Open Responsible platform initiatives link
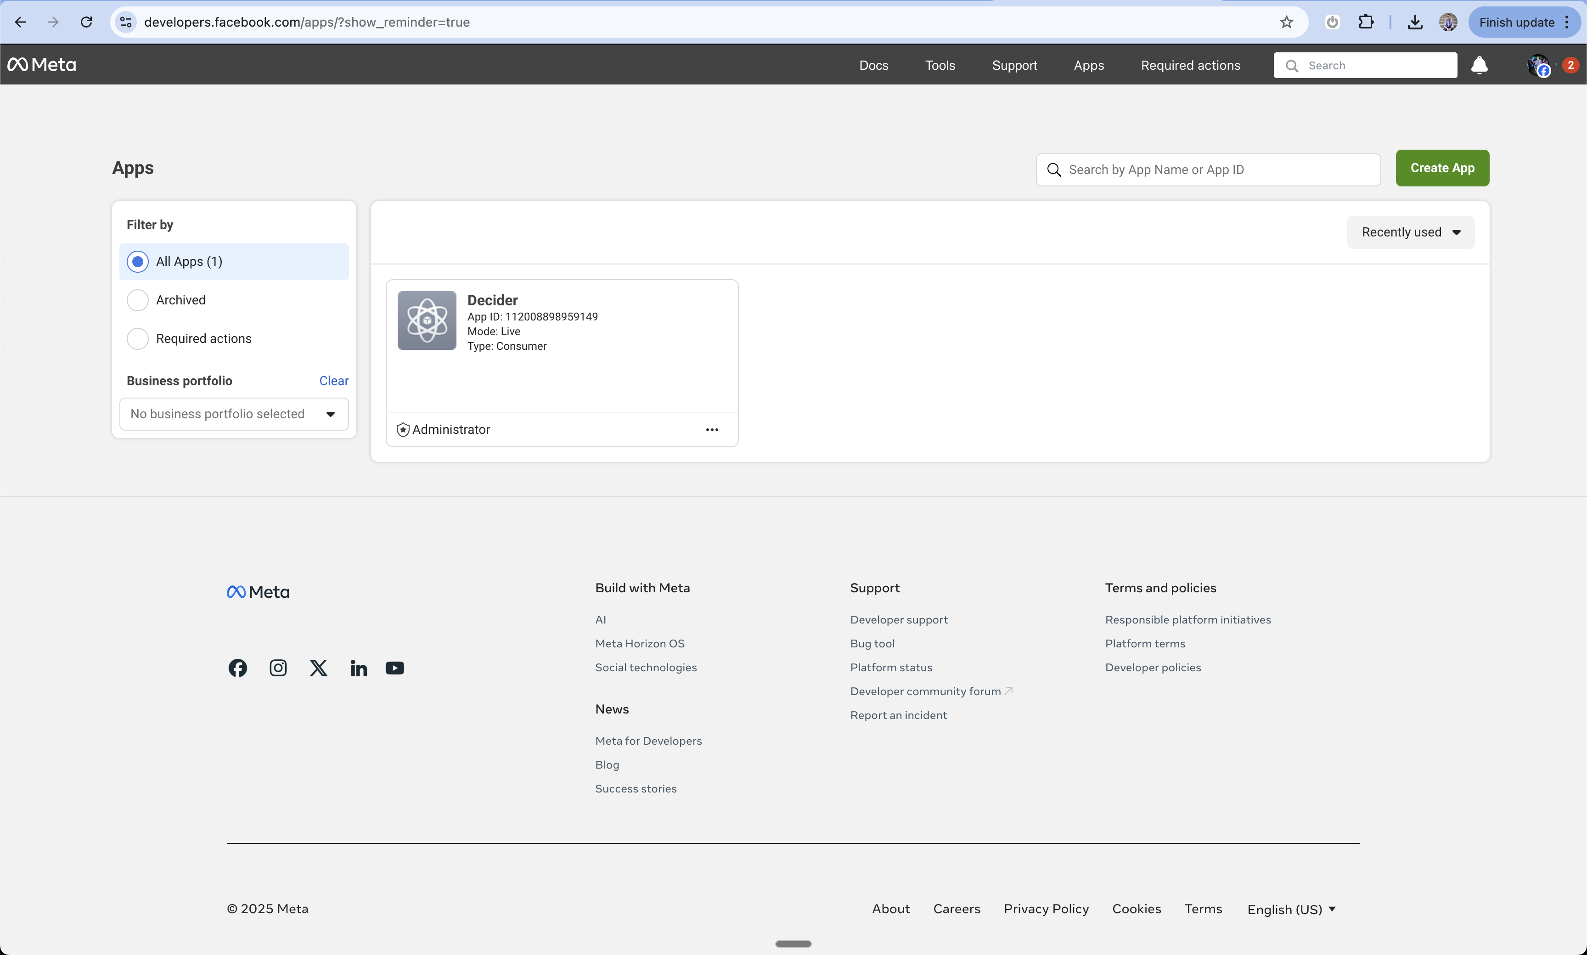 1187,620
